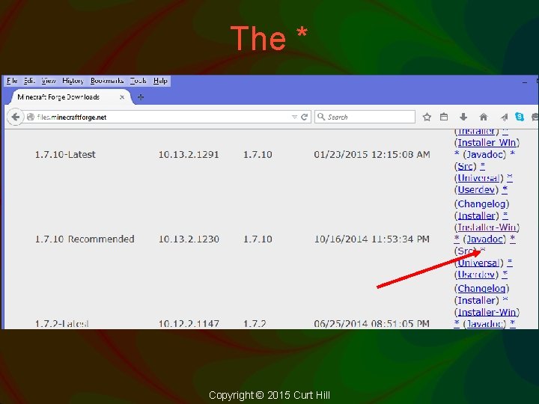This screenshot has width=539, height=404.
Task: Open Userdev link for 1.7.10 Recommended
Action: (476, 275)
